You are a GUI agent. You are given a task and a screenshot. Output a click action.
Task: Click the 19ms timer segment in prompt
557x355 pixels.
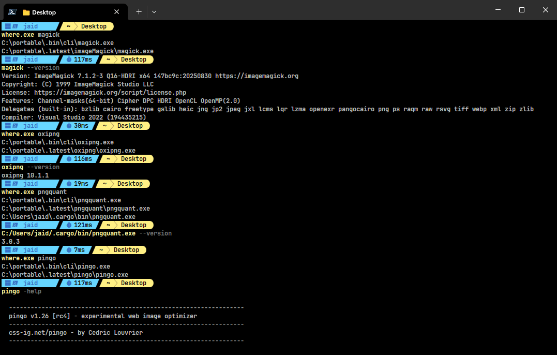[x=77, y=184]
